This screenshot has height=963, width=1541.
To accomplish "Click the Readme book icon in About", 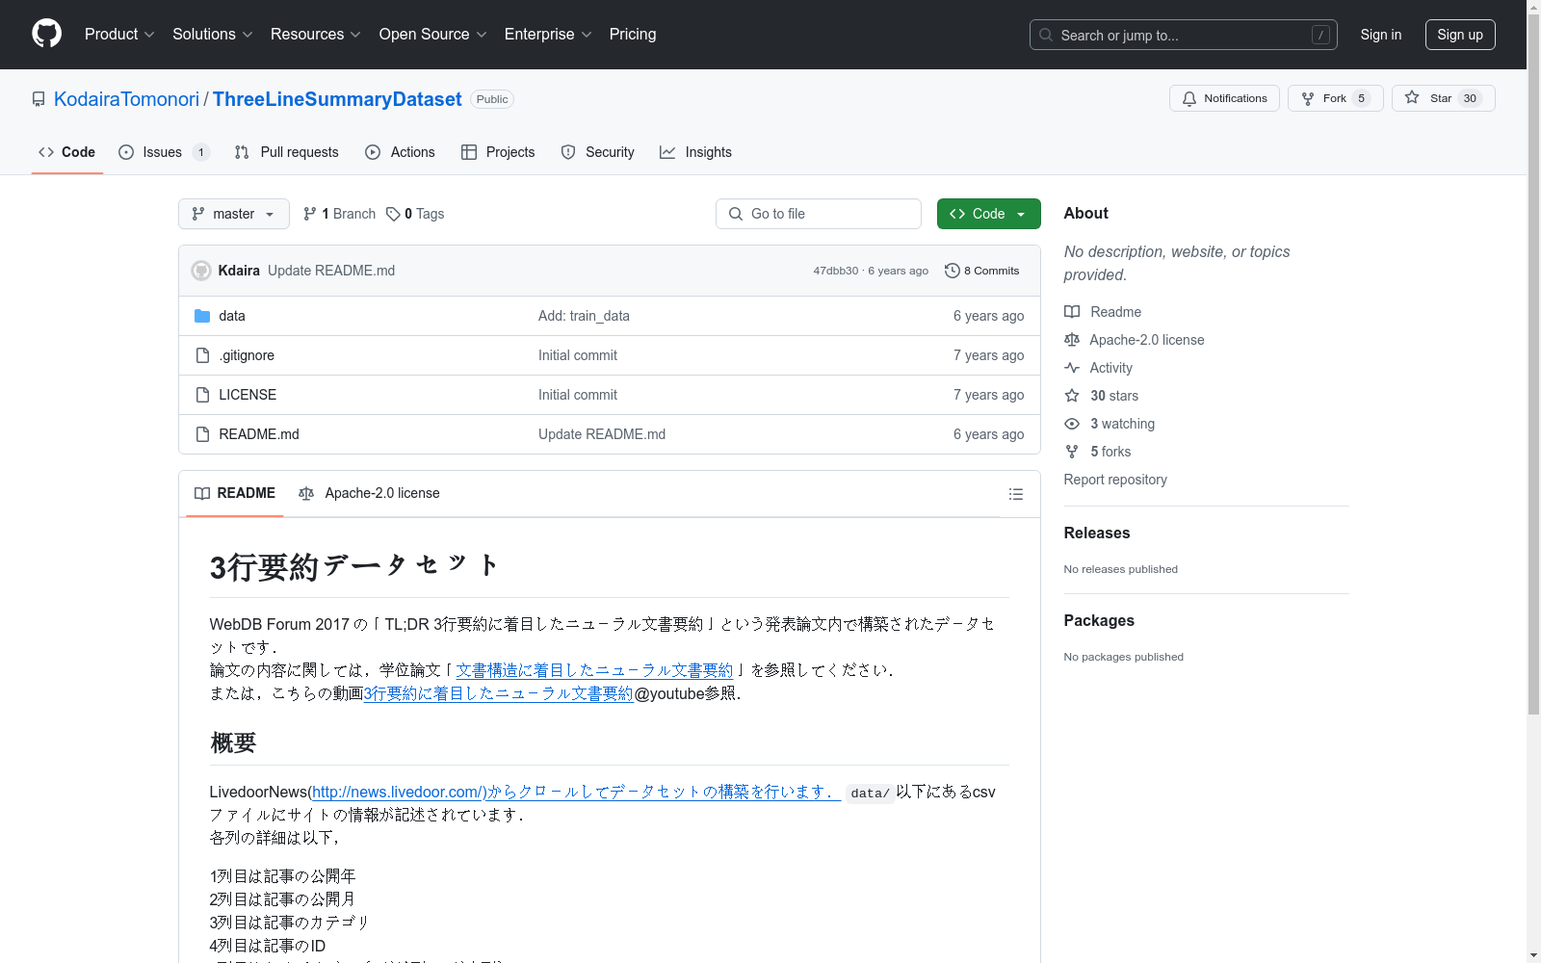I will pyautogui.click(x=1072, y=312).
